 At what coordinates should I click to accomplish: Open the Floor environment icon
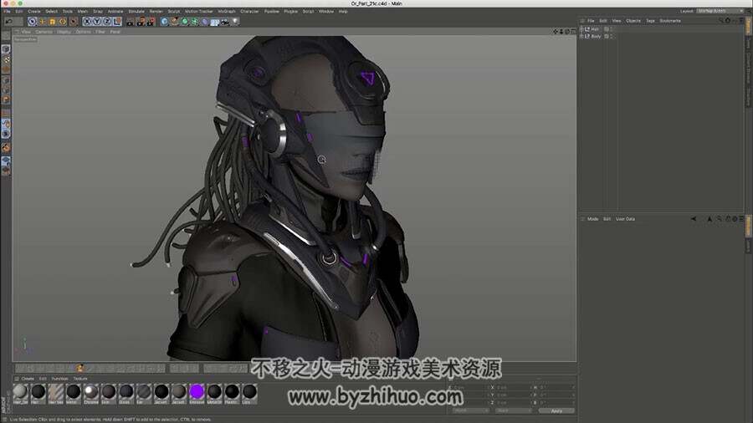[215, 22]
